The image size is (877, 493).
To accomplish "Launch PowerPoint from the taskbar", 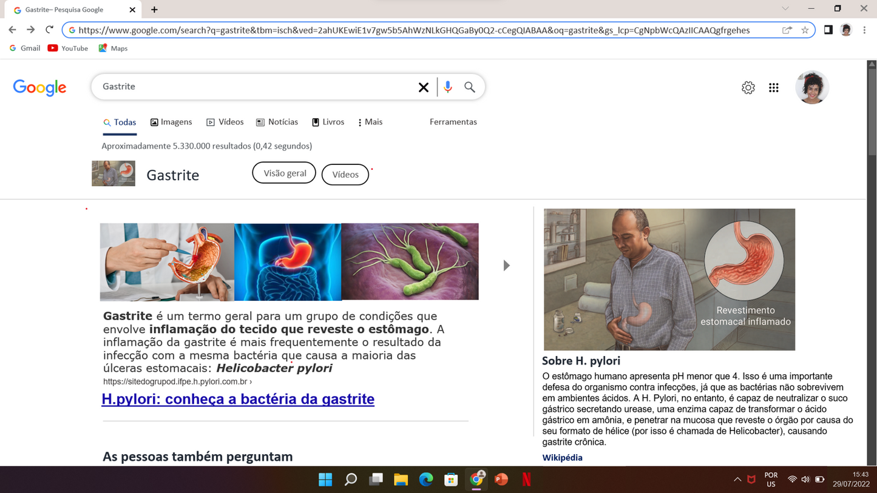I will [501, 479].
